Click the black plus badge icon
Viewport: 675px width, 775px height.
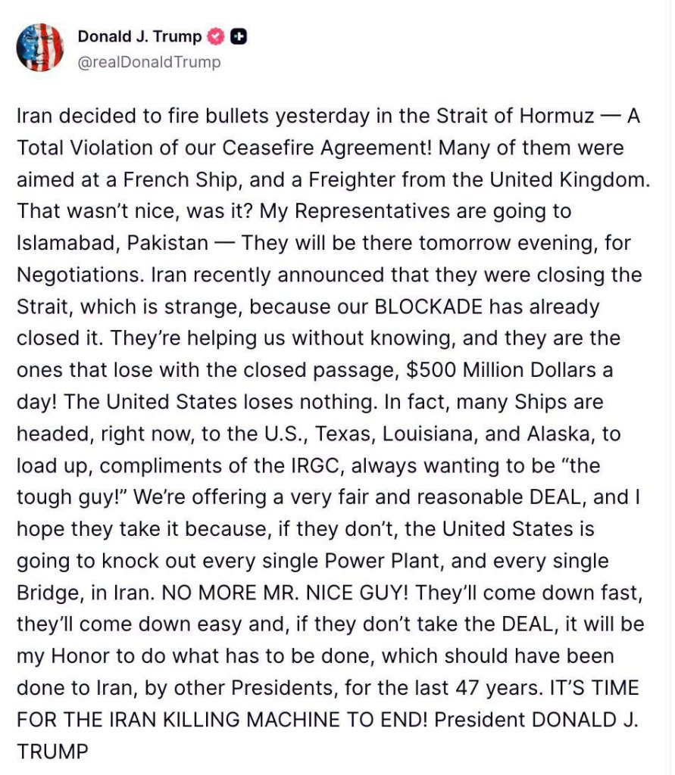(x=239, y=37)
